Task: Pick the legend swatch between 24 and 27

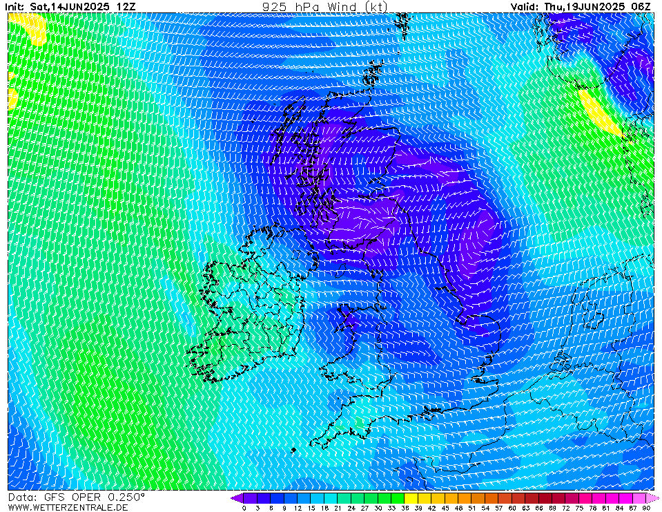Action: click(x=358, y=498)
